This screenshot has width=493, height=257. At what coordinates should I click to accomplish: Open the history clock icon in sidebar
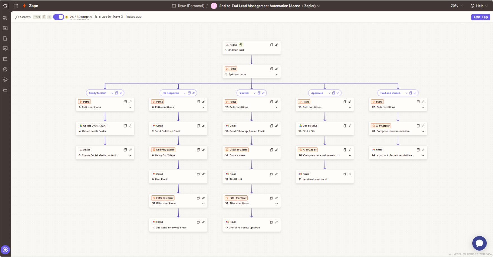click(5, 69)
